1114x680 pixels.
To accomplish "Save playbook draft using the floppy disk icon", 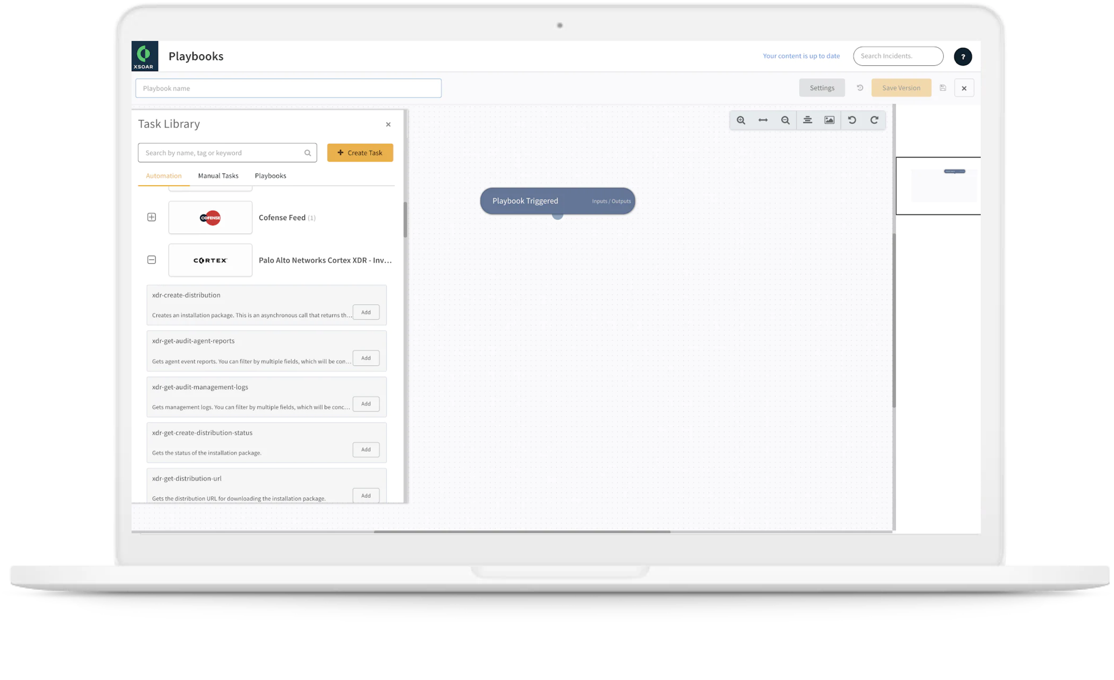I will [943, 87].
